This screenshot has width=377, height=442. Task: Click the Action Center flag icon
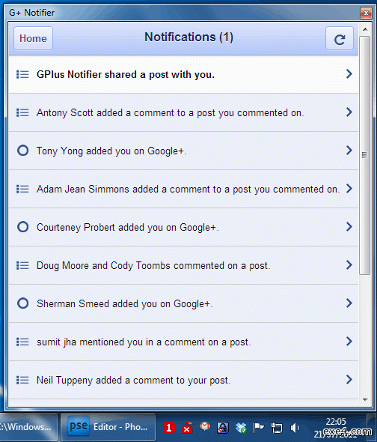pos(258,427)
